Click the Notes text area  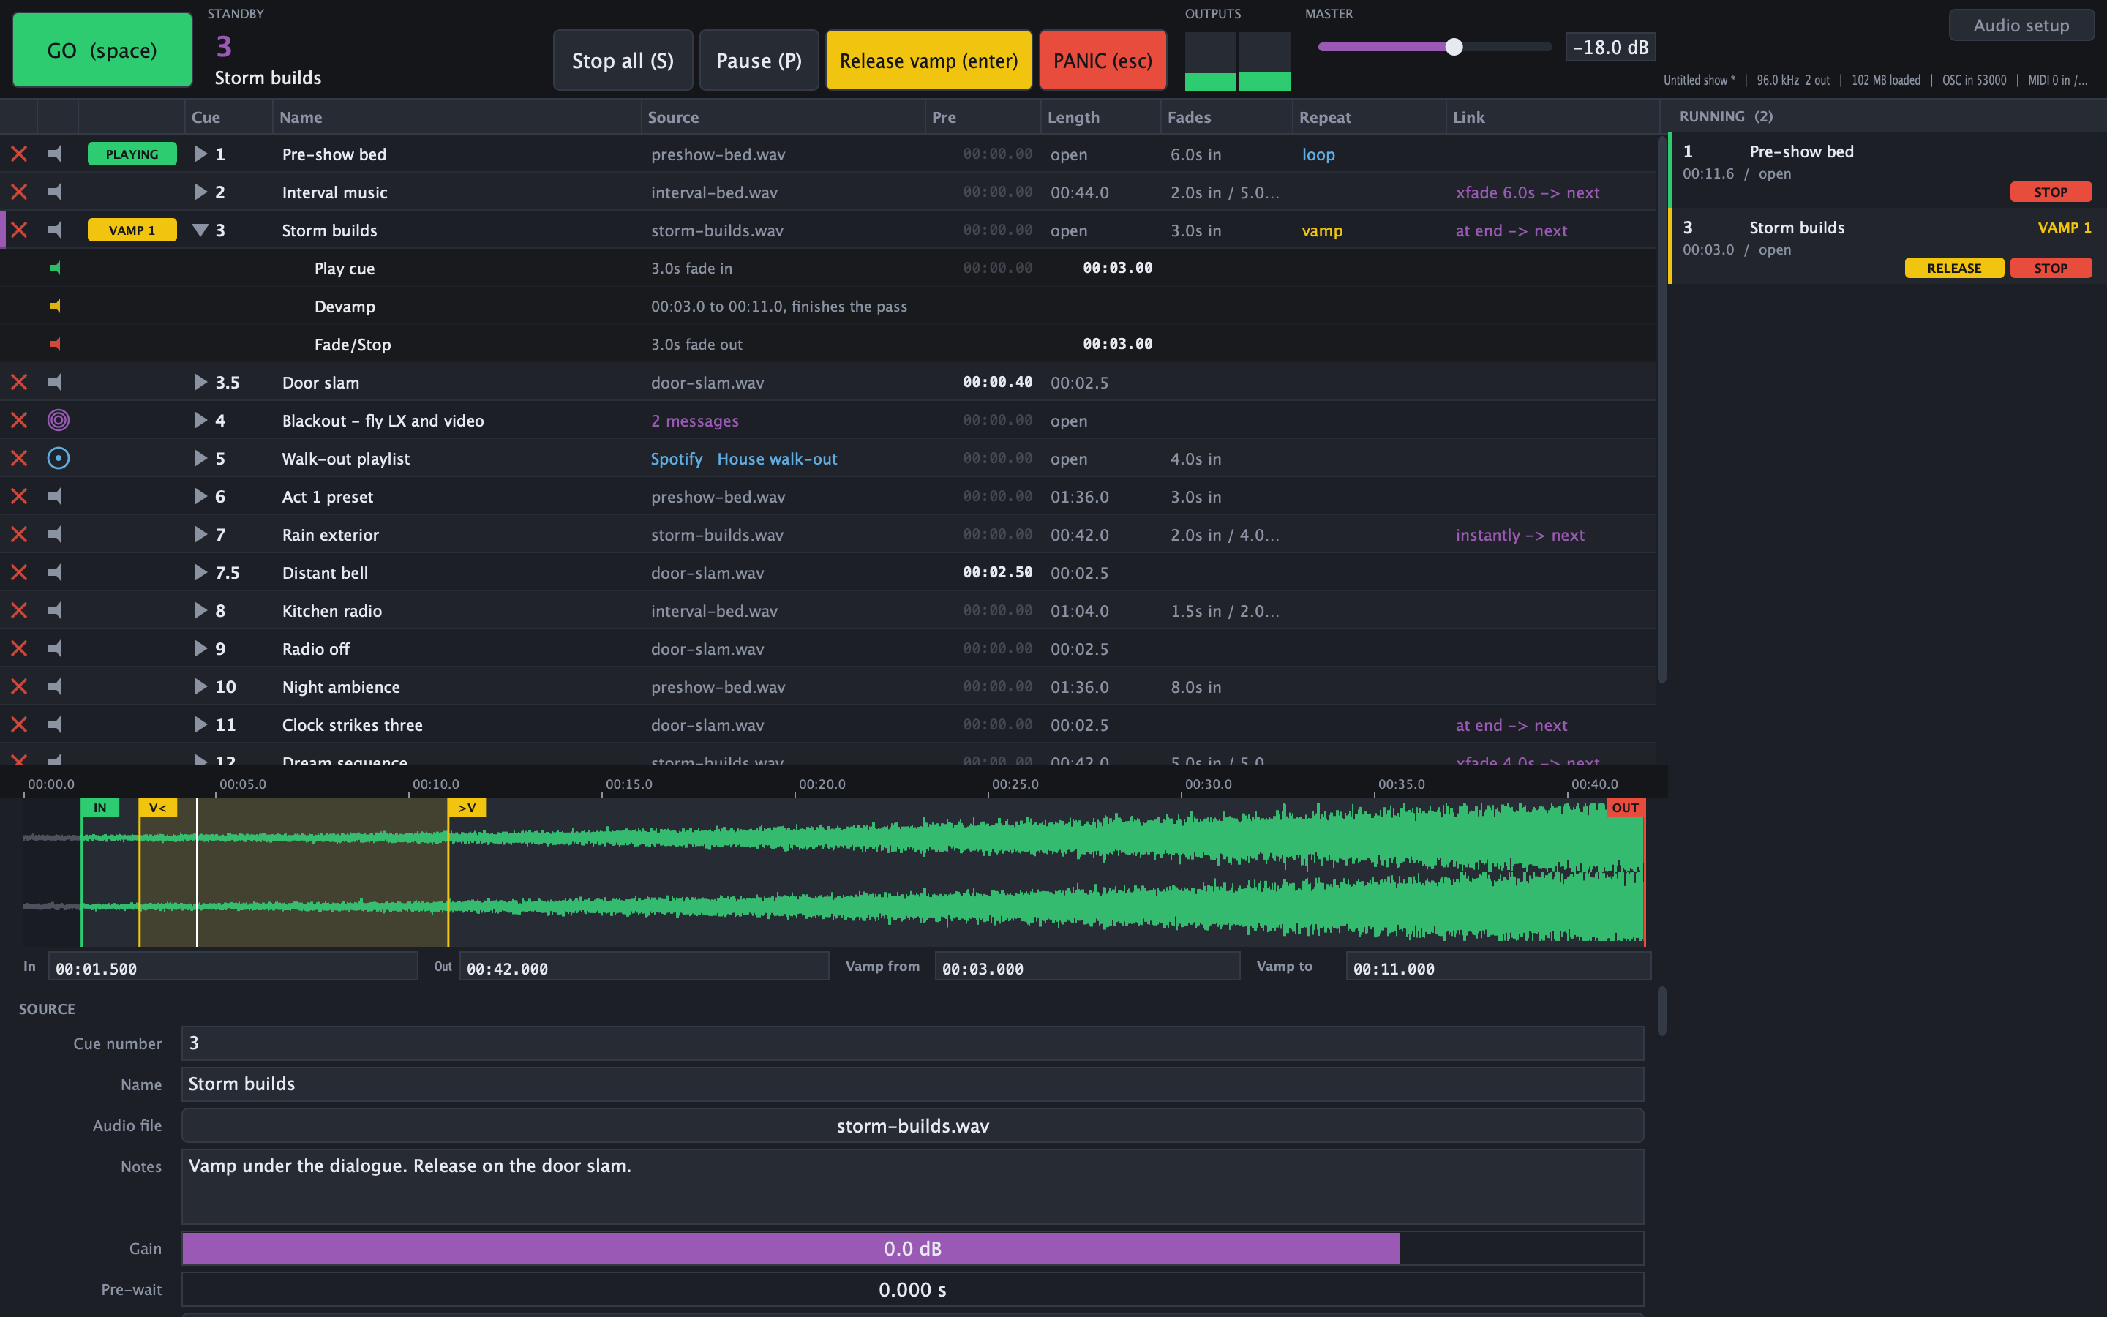(x=912, y=1186)
